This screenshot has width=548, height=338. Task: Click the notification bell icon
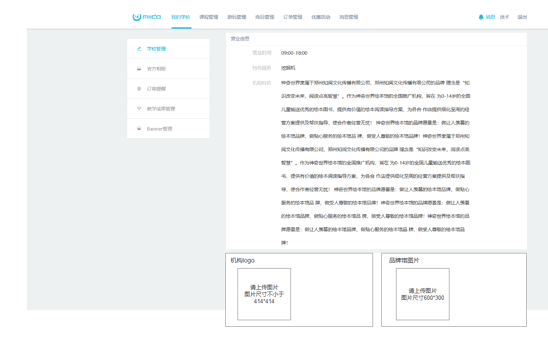[481, 17]
